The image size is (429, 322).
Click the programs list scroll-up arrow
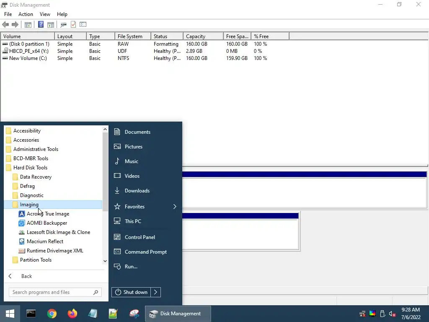tap(105, 129)
